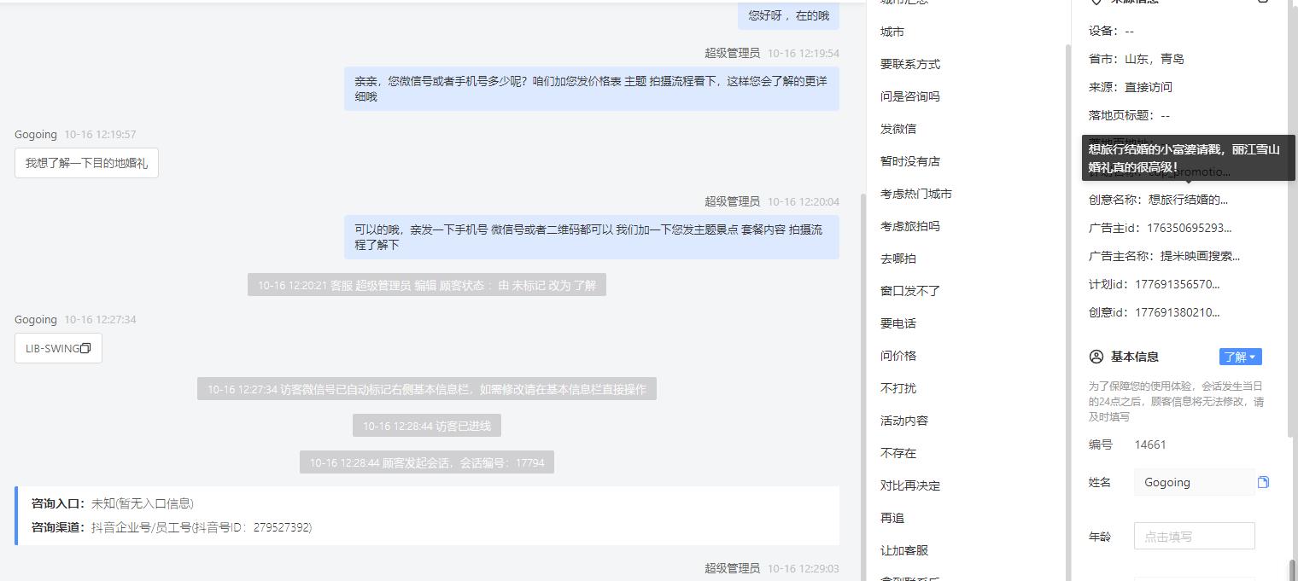
Task: Click the 落地页标题 row
Action: 1129,115
